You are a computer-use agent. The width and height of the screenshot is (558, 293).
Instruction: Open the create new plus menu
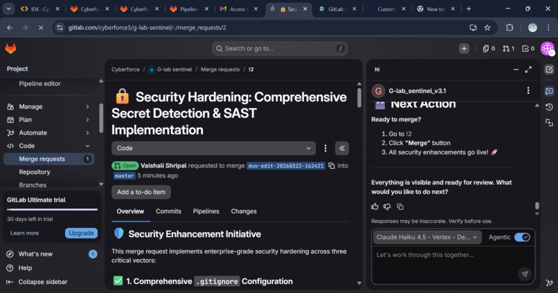pyautogui.click(x=464, y=48)
